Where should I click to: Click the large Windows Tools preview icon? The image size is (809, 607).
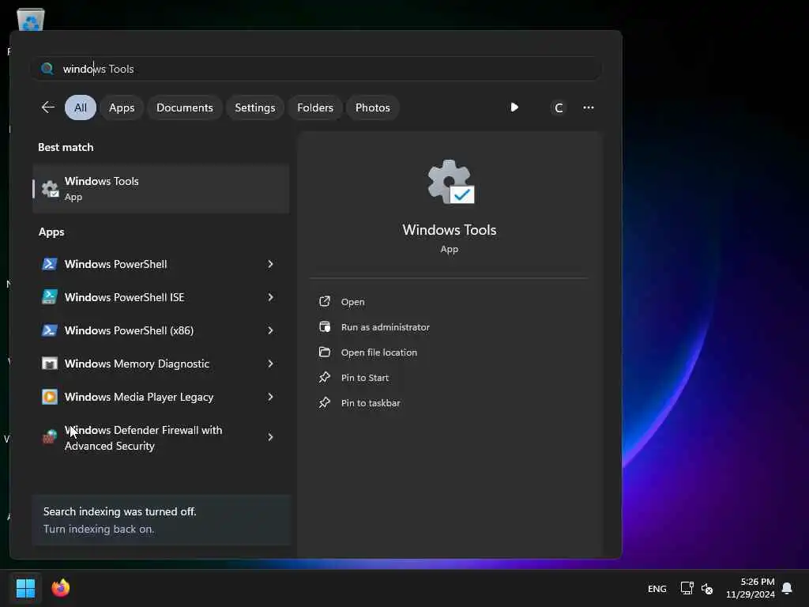450,183
